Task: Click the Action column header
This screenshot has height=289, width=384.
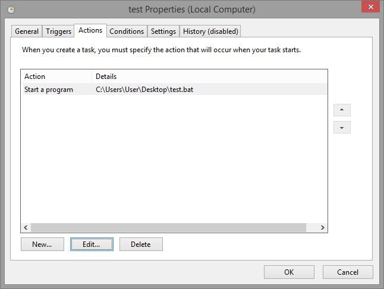Action: point(56,77)
